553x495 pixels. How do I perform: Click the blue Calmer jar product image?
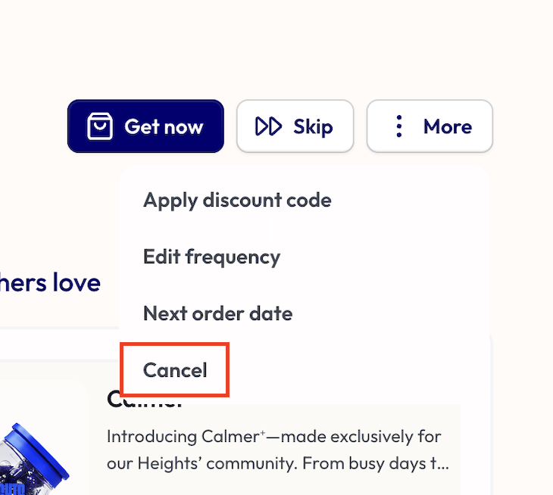click(34, 463)
